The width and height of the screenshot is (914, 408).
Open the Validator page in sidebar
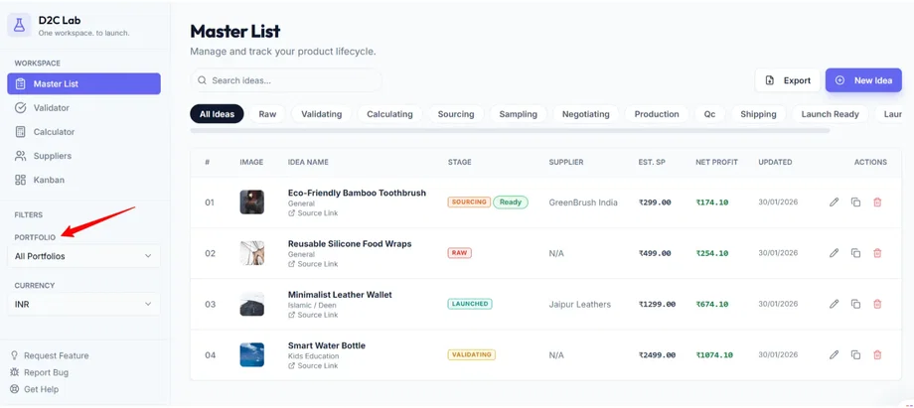(52, 107)
